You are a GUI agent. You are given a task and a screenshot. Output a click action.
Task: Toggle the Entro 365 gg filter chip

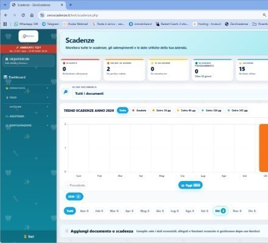tap(238, 111)
